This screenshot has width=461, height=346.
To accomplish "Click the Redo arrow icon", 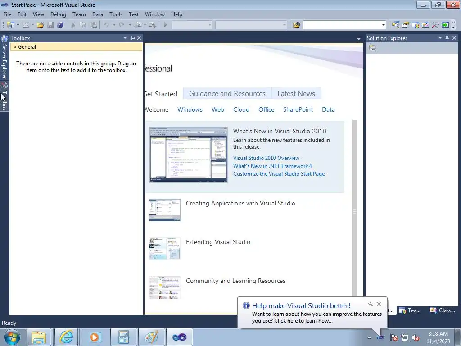I will click(x=122, y=25).
